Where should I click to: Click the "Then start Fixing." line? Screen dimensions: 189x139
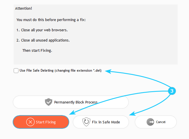coord(37,51)
